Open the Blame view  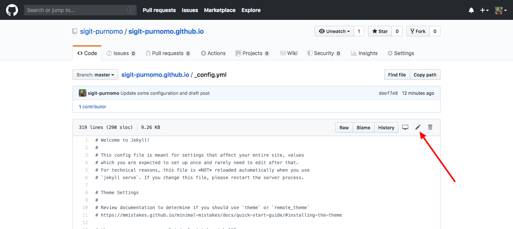tap(364, 127)
